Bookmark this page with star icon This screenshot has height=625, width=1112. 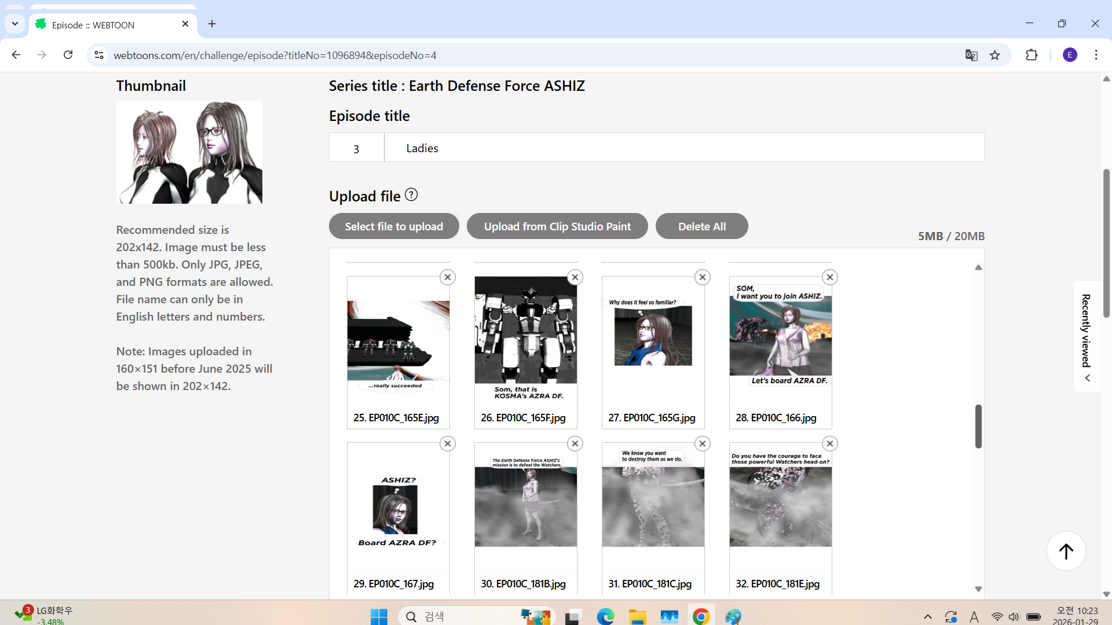point(994,56)
